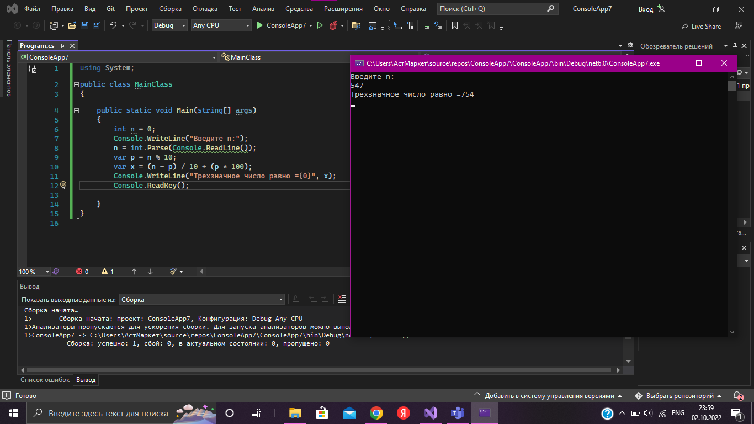Click Выбрать репозиторий in the status bar
Image resolution: width=754 pixels, height=424 pixels.
[682, 395]
